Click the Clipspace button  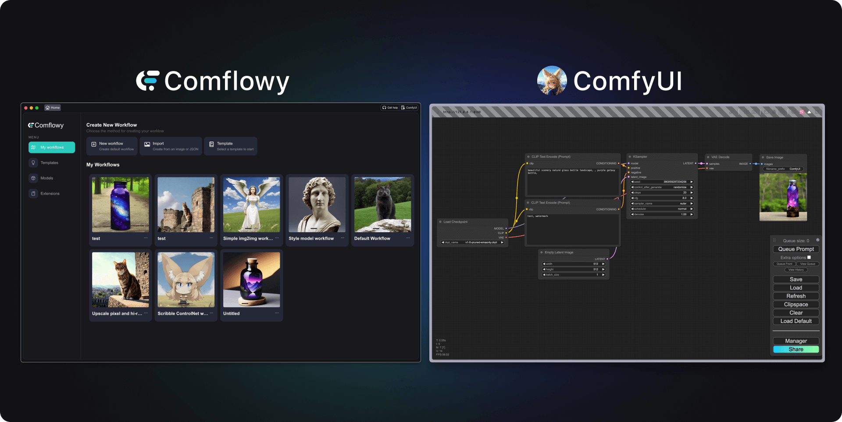pyautogui.click(x=796, y=304)
